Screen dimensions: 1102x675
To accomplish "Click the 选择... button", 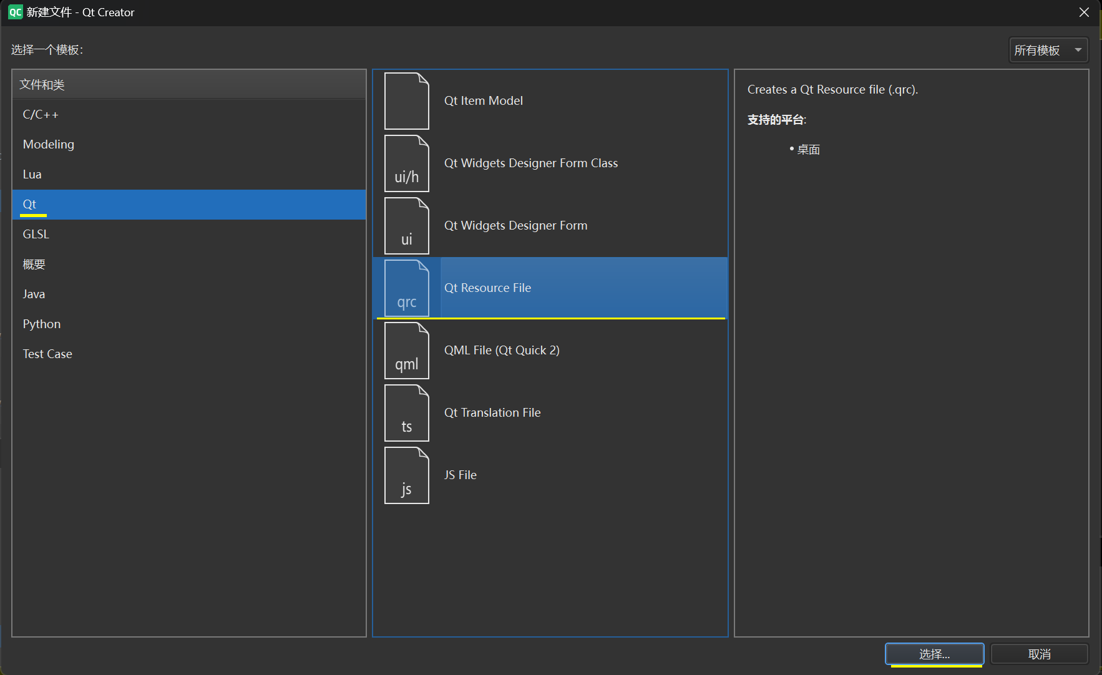I will (x=934, y=654).
